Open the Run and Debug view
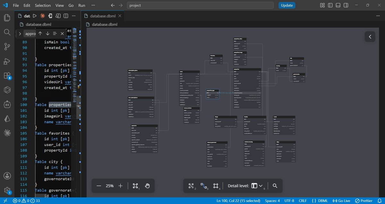The height and width of the screenshot is (204, 385). click(7, 61)
